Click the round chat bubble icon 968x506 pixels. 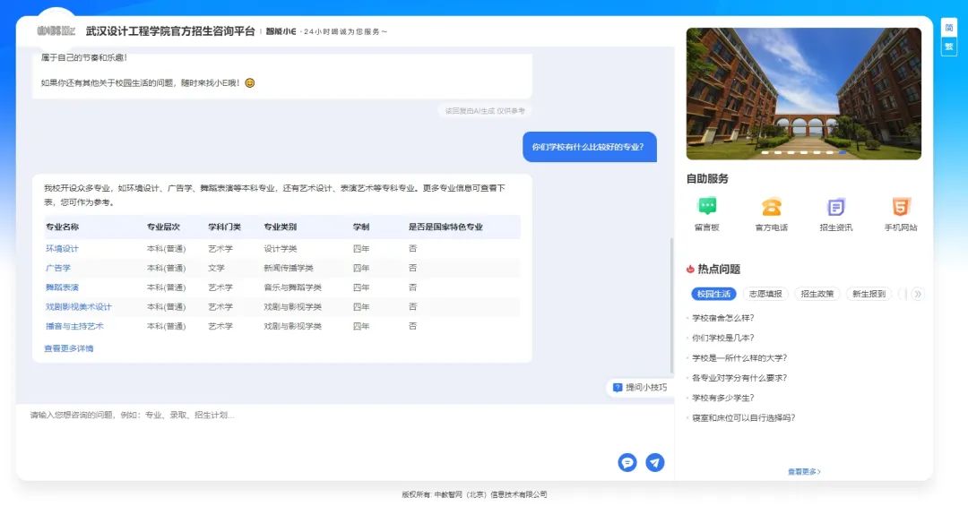point(627,462)
